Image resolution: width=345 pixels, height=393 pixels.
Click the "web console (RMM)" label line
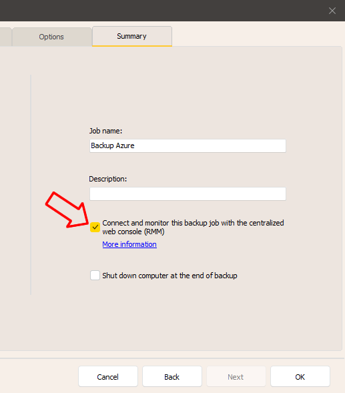(x=133, y=232)
